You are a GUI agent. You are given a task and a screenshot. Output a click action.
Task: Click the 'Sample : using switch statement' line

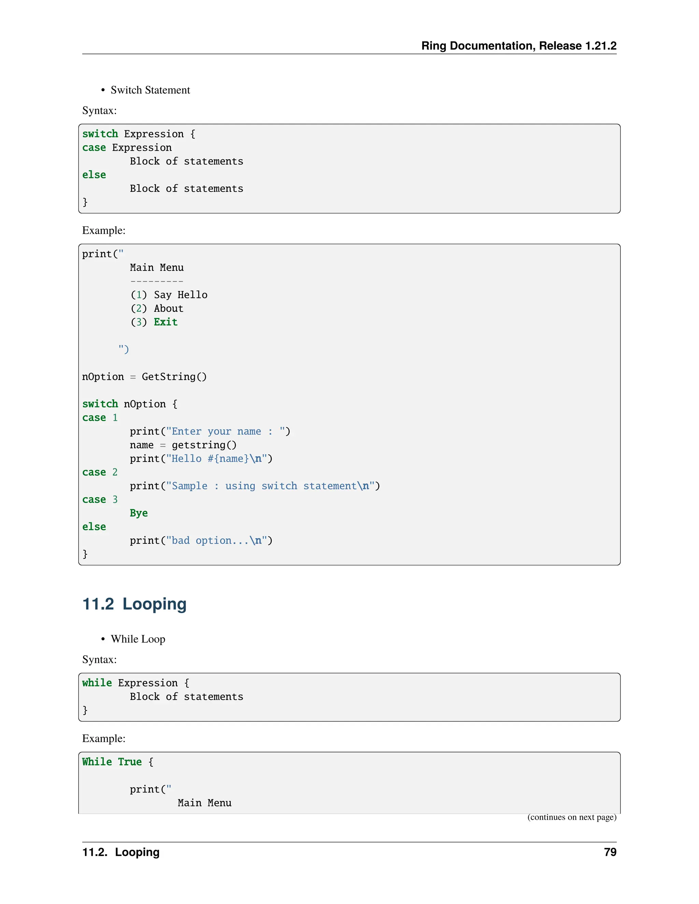pyautogui.click(x=254, y=486)
